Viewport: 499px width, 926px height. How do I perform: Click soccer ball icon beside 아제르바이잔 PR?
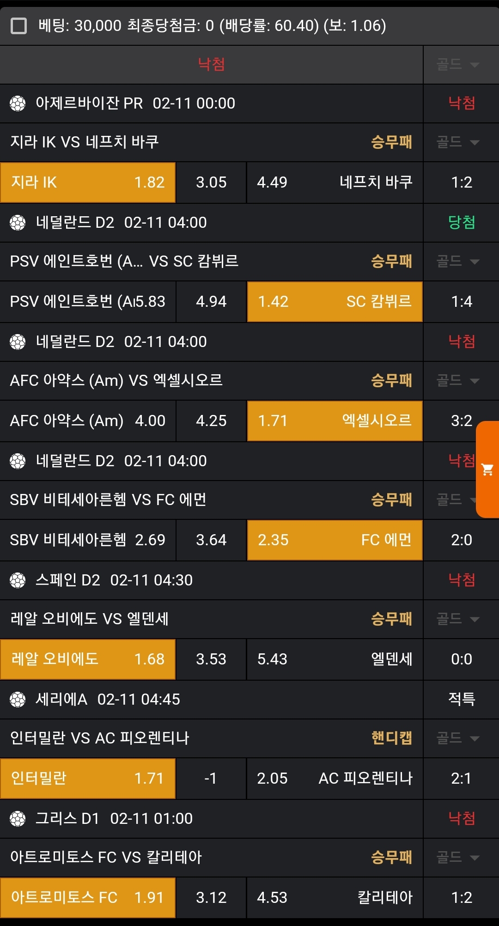click(x=18, y=104)
